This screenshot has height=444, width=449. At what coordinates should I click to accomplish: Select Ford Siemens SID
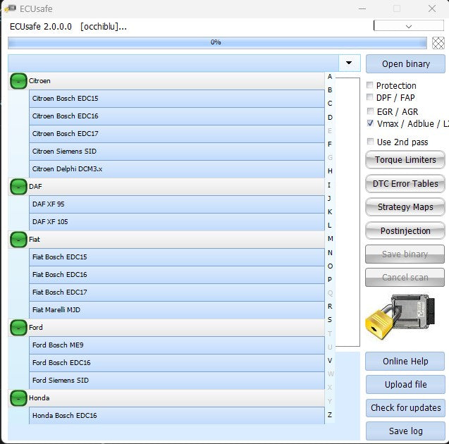177,381
